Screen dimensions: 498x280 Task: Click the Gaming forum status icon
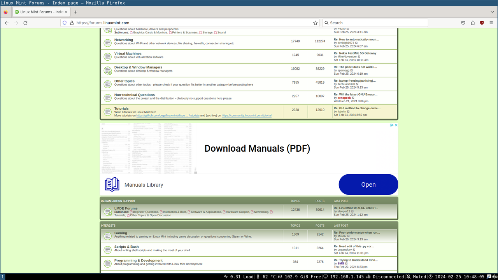click(107, 236)
